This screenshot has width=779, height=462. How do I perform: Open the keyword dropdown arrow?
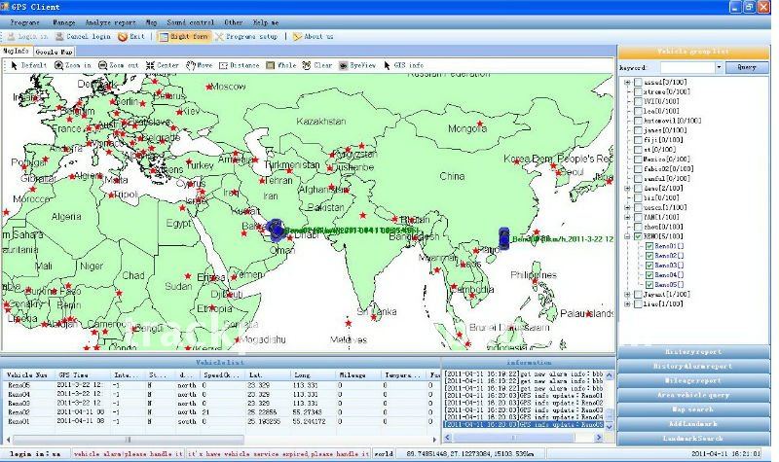pyautogui.click(x=719, y=67)
